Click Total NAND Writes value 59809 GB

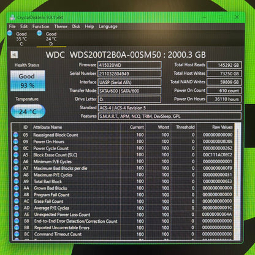pos(224,82)
